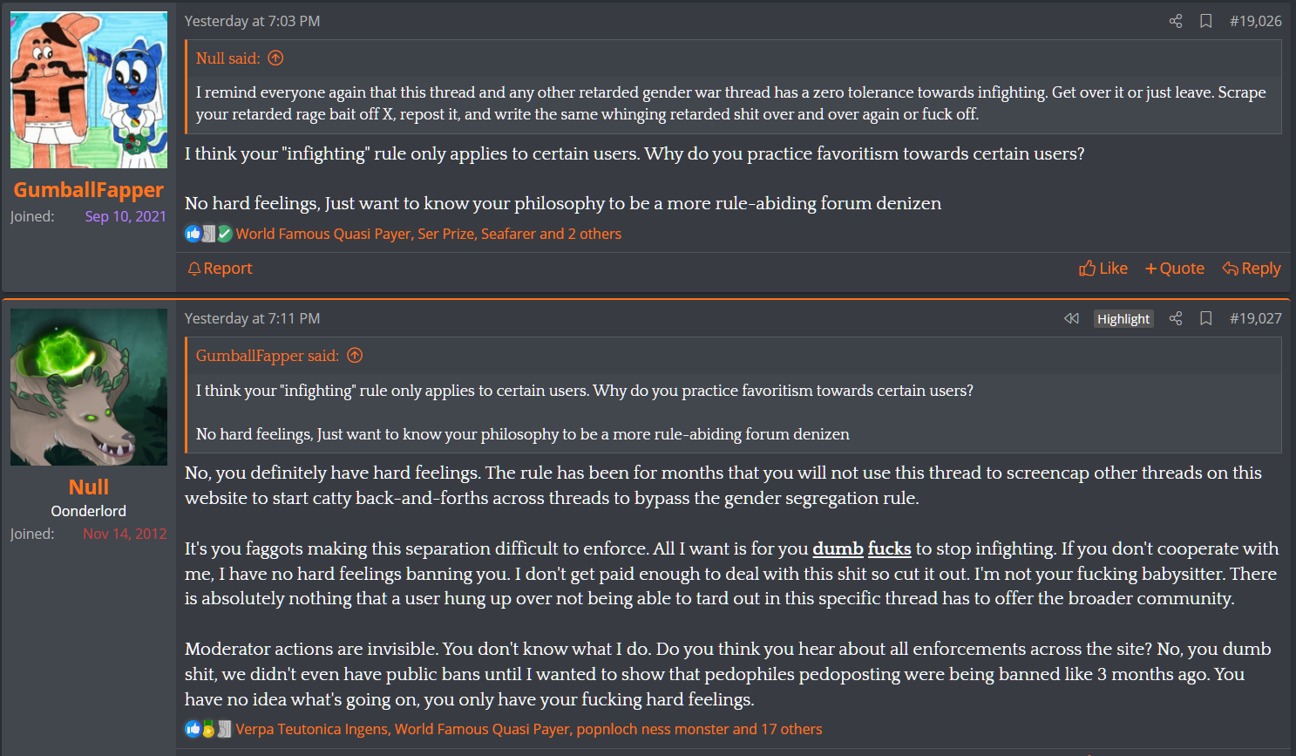Open Null's wolf avatar image

coord(89,387)
